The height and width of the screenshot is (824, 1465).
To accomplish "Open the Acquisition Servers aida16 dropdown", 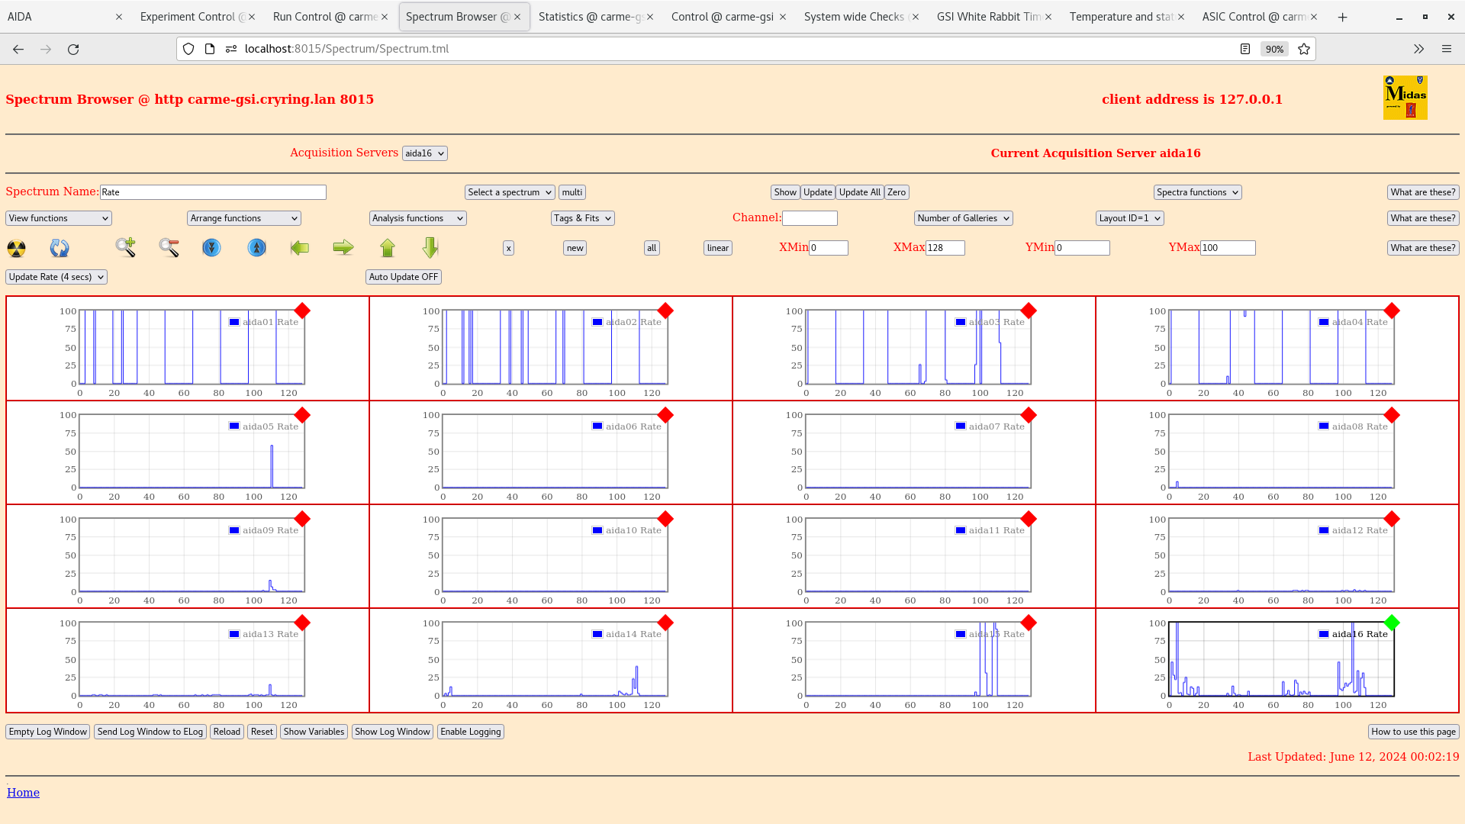I will 424,153.
